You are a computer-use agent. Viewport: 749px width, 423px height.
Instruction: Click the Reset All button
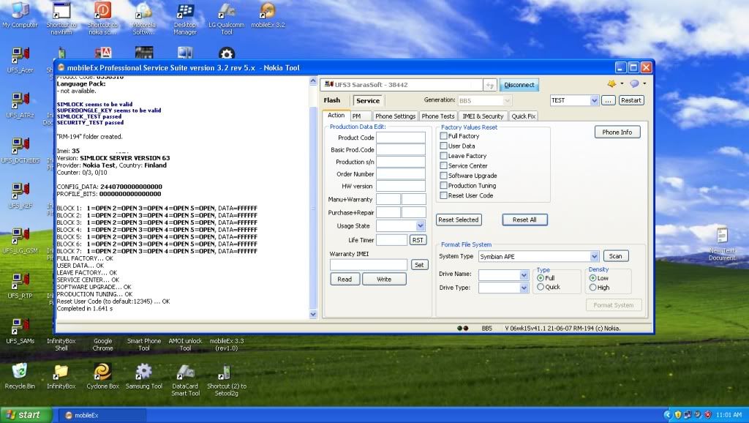point(524,220)
